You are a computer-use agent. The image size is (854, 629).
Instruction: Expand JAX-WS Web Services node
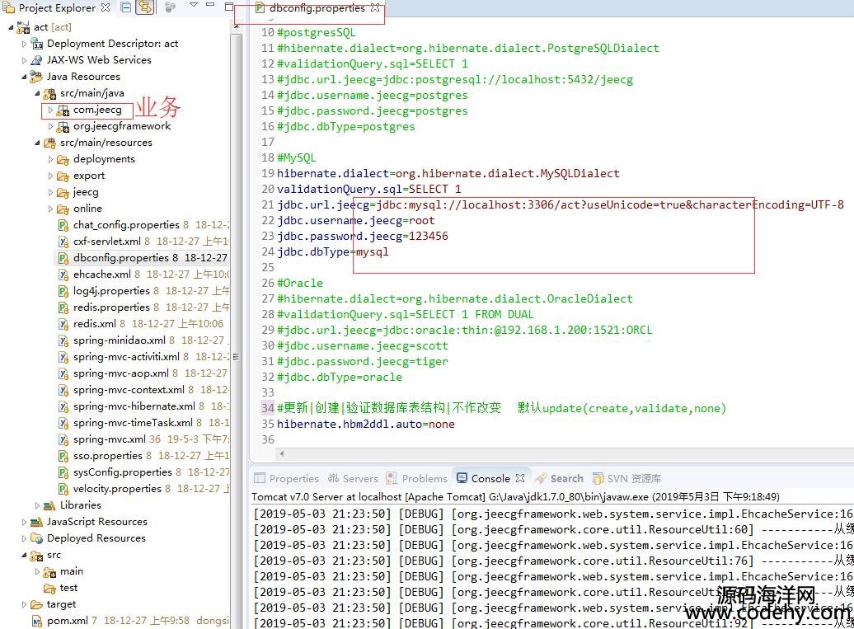(24, 60)
